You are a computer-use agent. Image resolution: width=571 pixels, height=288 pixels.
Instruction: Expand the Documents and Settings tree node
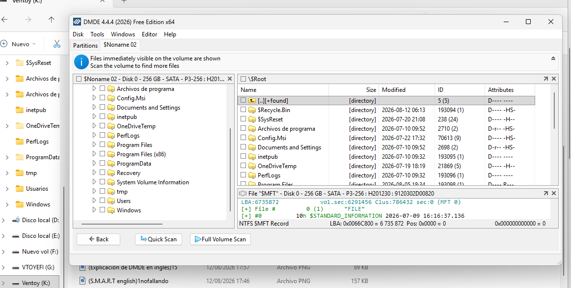click(x=94, y=108)
